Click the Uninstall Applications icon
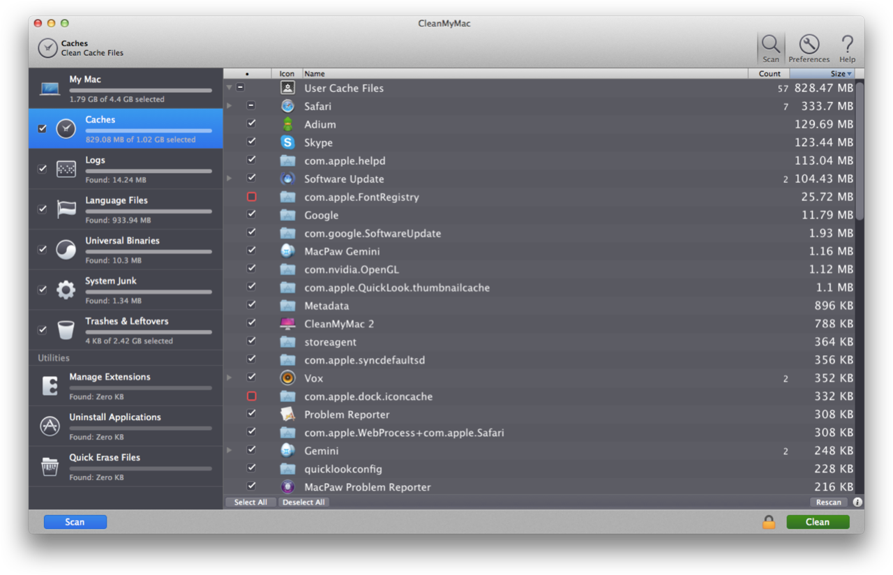893x575 pixels. [x=50, y=426]
